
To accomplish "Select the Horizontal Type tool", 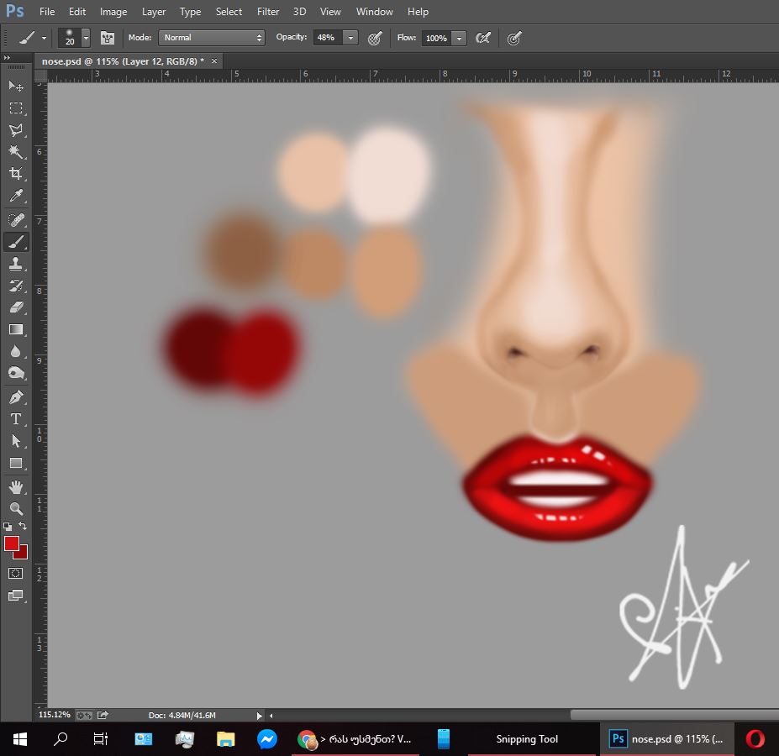I will [x=16, y=419].
